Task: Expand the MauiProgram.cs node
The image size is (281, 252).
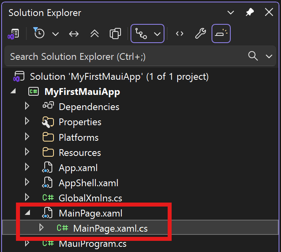Action: [27, 243]
